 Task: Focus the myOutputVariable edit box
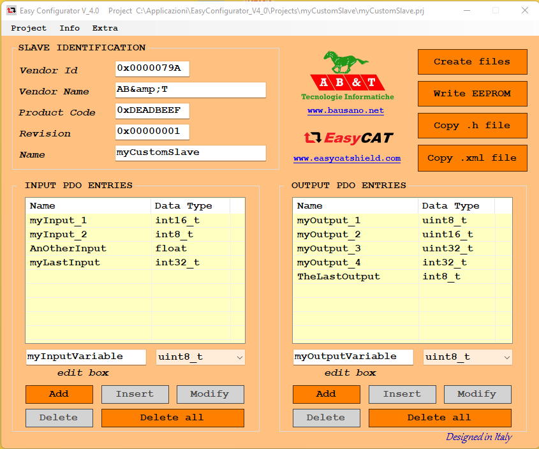click(353, 357)
